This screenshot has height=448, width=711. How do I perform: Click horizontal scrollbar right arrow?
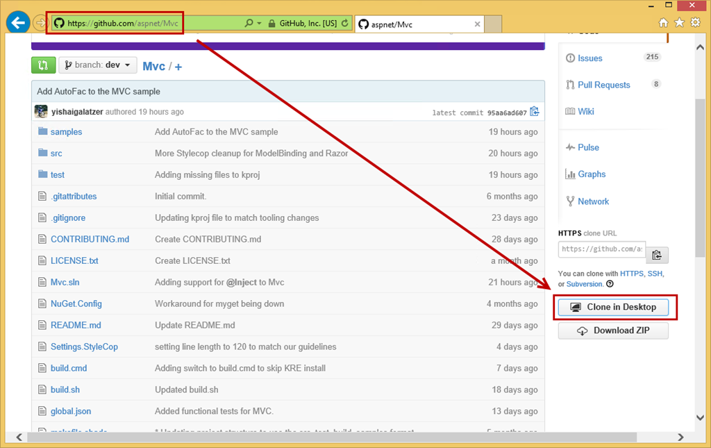[x=680, y=437]
